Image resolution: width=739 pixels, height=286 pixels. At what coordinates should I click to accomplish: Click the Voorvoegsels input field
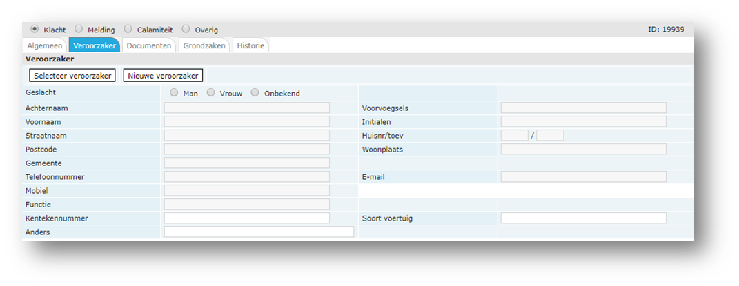(x=583, y=108)
